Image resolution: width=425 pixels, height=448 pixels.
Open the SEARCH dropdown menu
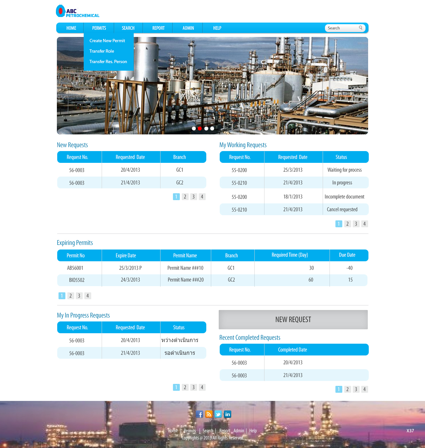(x=128, y=28)
